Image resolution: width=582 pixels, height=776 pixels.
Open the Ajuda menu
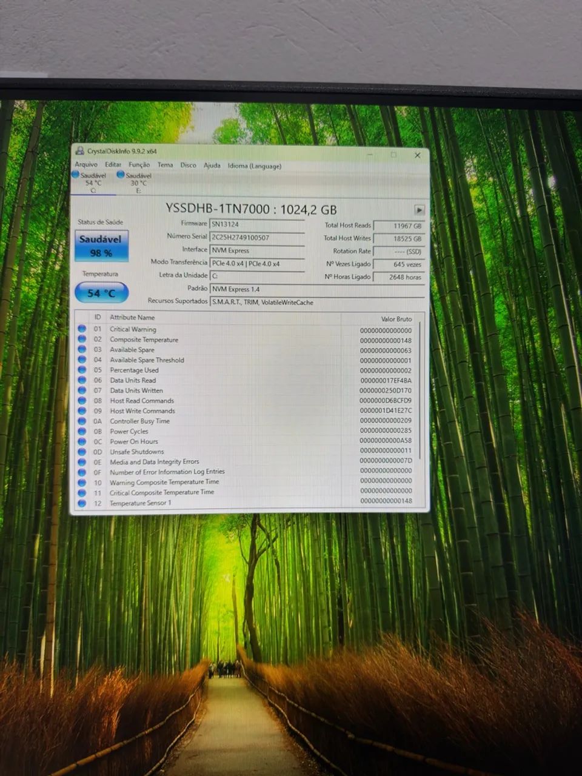click(212, 166)
